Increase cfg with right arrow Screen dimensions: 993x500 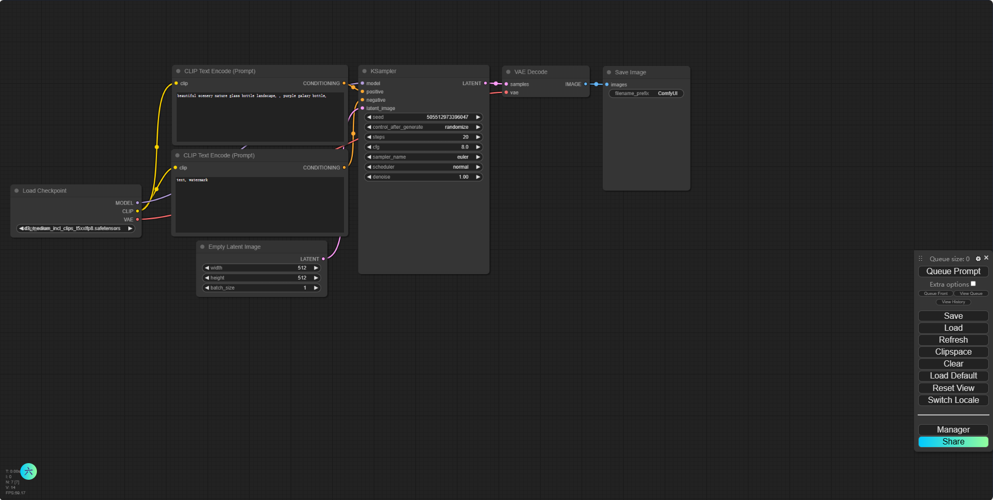pos(478,147)
